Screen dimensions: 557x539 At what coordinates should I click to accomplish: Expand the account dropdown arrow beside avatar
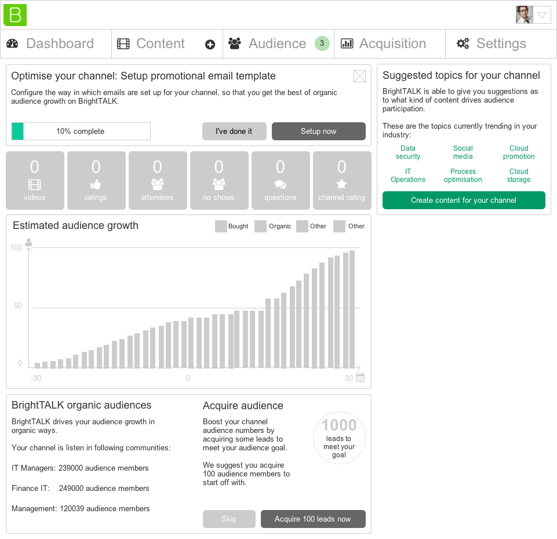[x=542, y=15]
